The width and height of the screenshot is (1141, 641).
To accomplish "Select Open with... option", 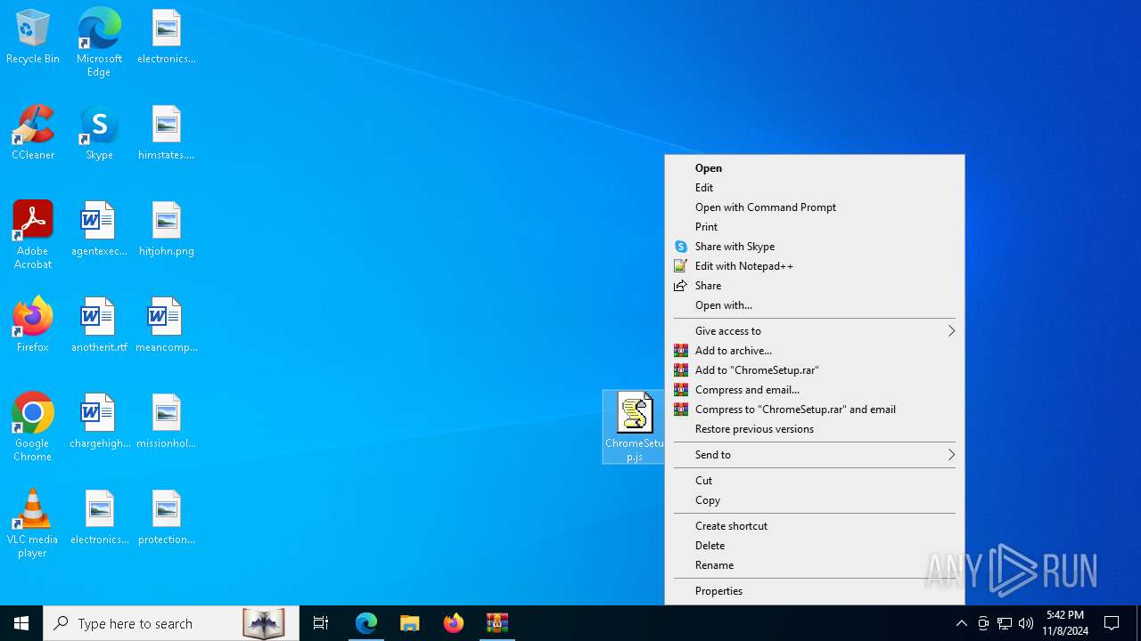I will [x=815, y=305].
